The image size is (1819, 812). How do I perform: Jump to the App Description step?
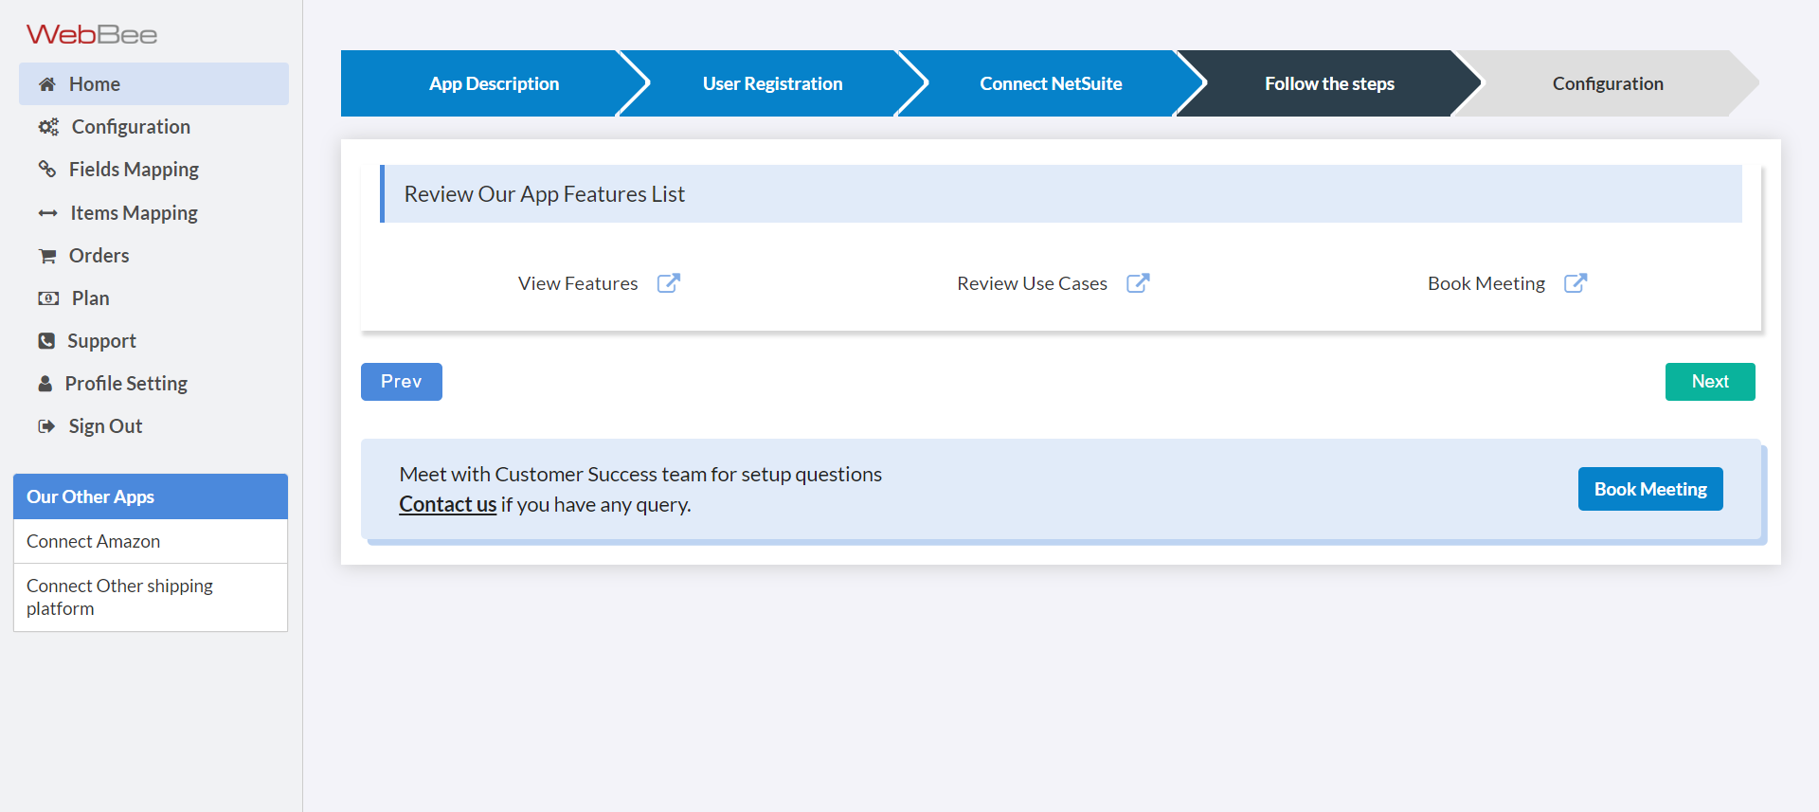click(494, 84)
